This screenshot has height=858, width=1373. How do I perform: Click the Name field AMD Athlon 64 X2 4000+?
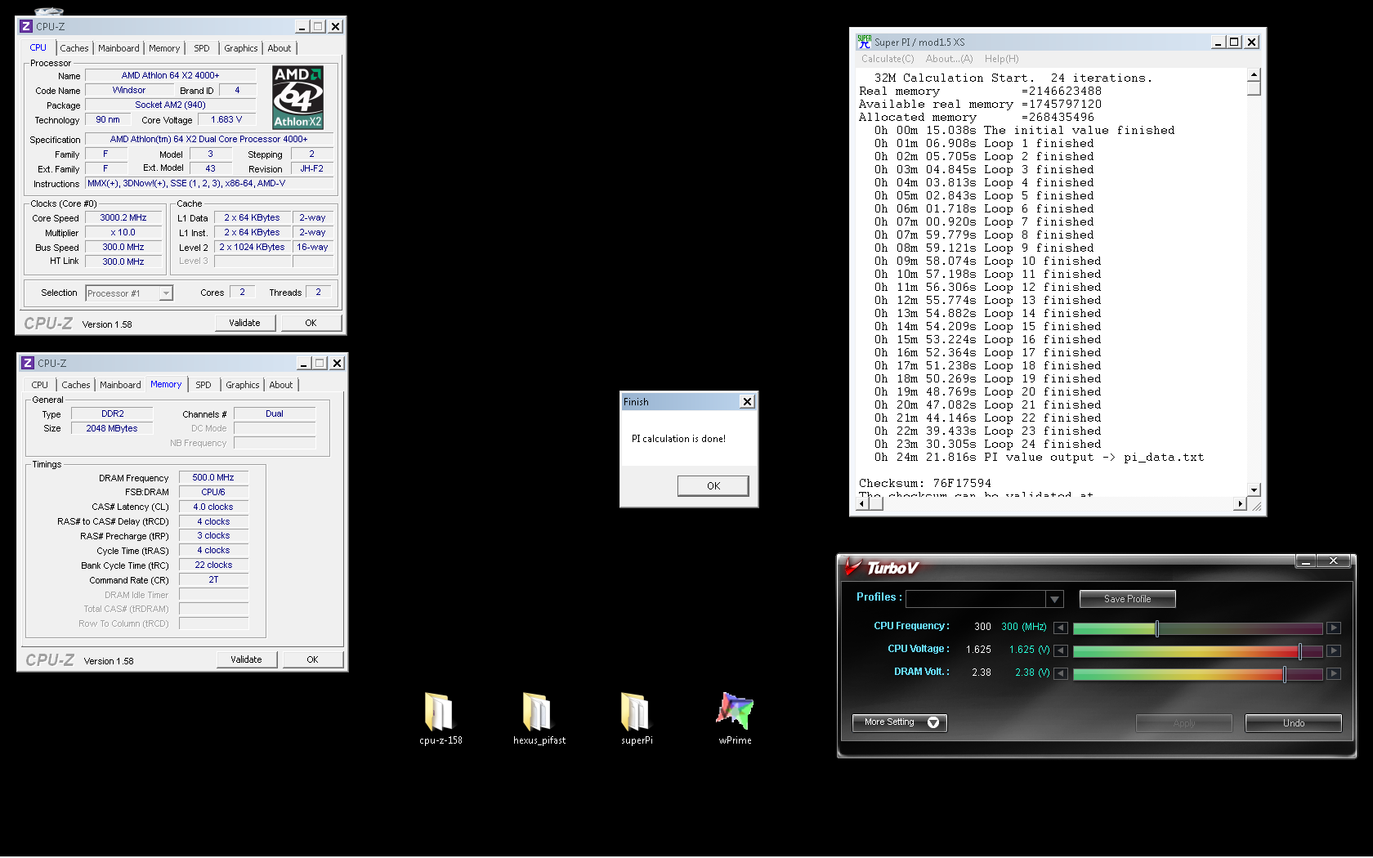(x=171, y=75)
